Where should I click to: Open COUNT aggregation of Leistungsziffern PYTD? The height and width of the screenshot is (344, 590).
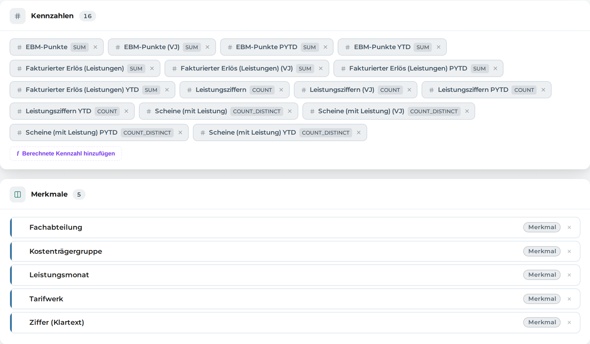point(524,90)
